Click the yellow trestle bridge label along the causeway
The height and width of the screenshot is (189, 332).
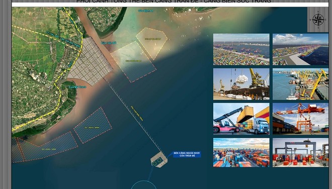(x=137, y=114)
